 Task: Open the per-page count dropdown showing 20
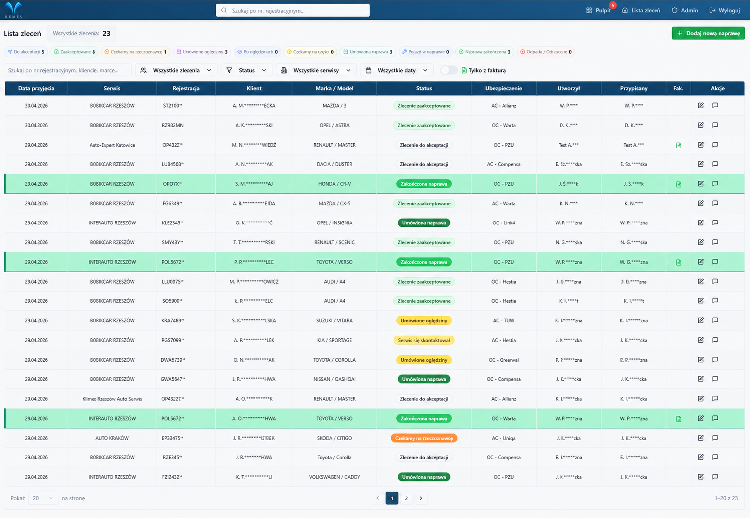point(43,498)
